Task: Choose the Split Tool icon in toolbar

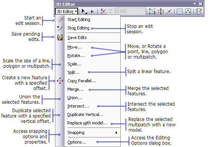Action: [x=161, y=11]
